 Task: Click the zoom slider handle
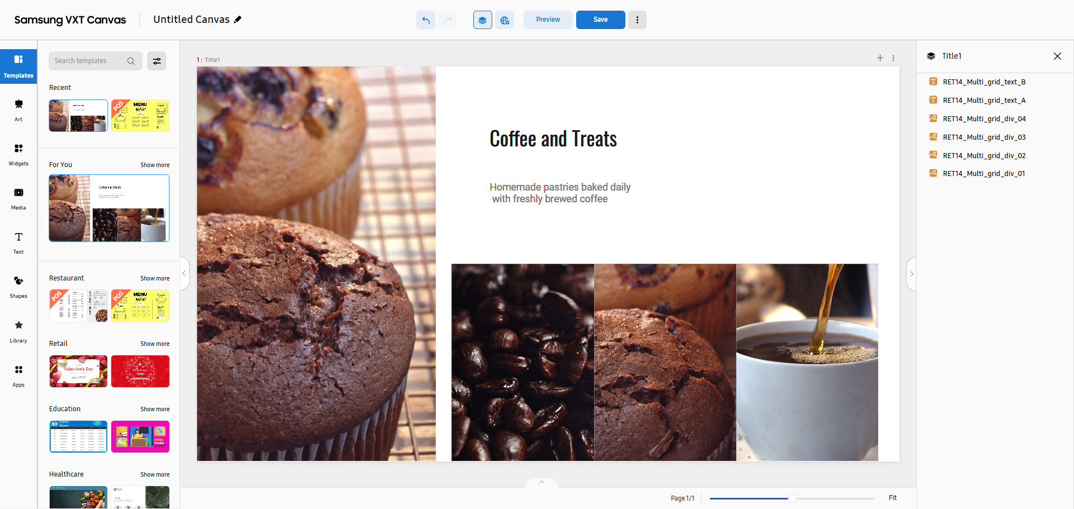tap(792, 498)
